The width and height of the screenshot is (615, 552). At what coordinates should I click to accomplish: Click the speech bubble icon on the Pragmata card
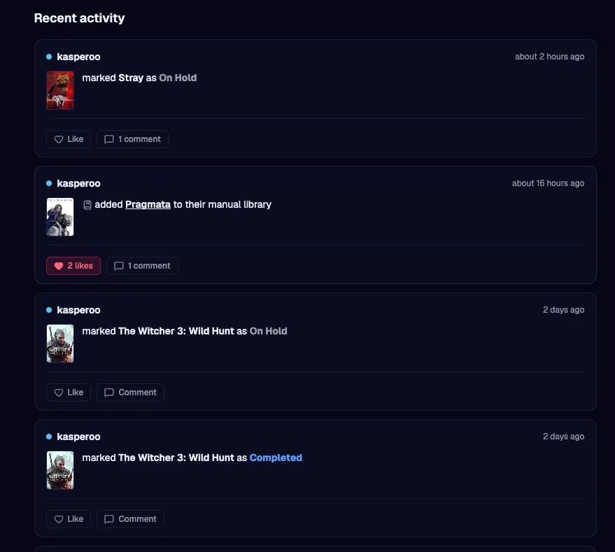point(118,266)
